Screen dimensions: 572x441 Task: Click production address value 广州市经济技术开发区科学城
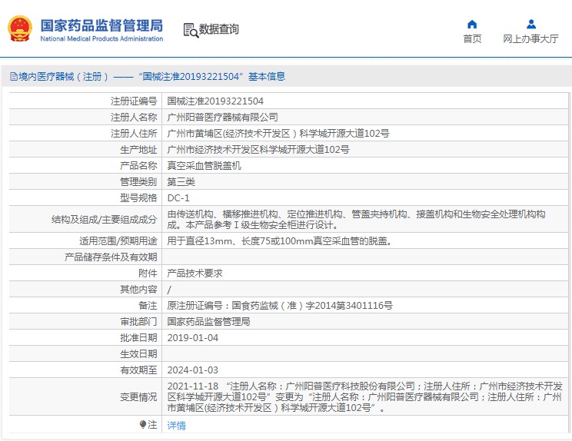258,149
